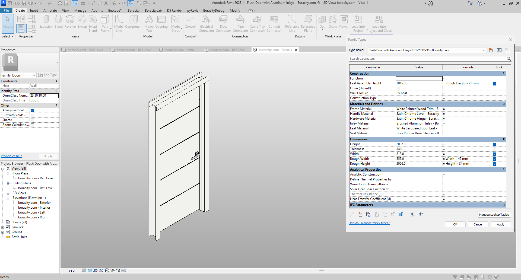This screenshot has height=280, width=521.
Task: Click the New Parameter icon below the table
Action: 360,214
